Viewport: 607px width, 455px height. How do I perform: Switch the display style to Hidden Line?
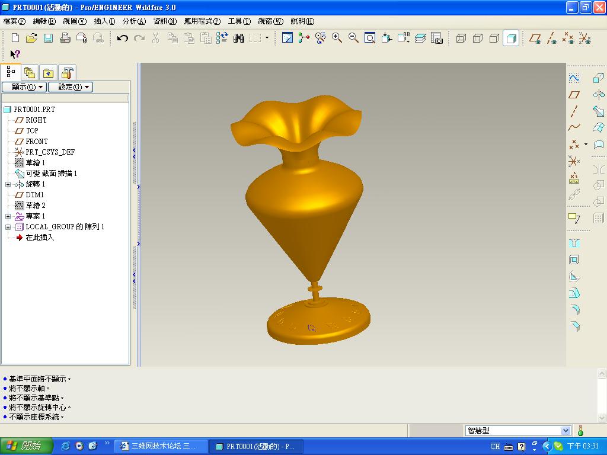coord(478,38)
